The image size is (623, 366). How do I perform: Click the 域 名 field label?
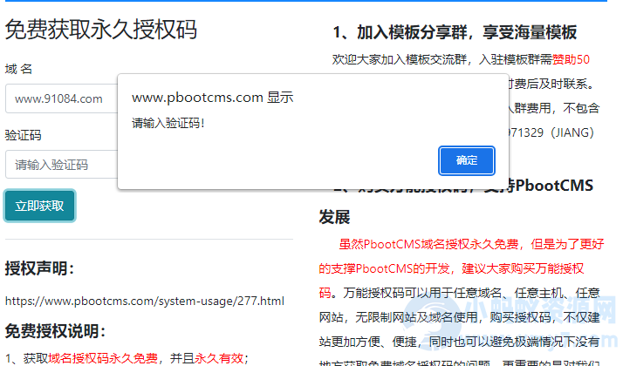coord(19,69)
